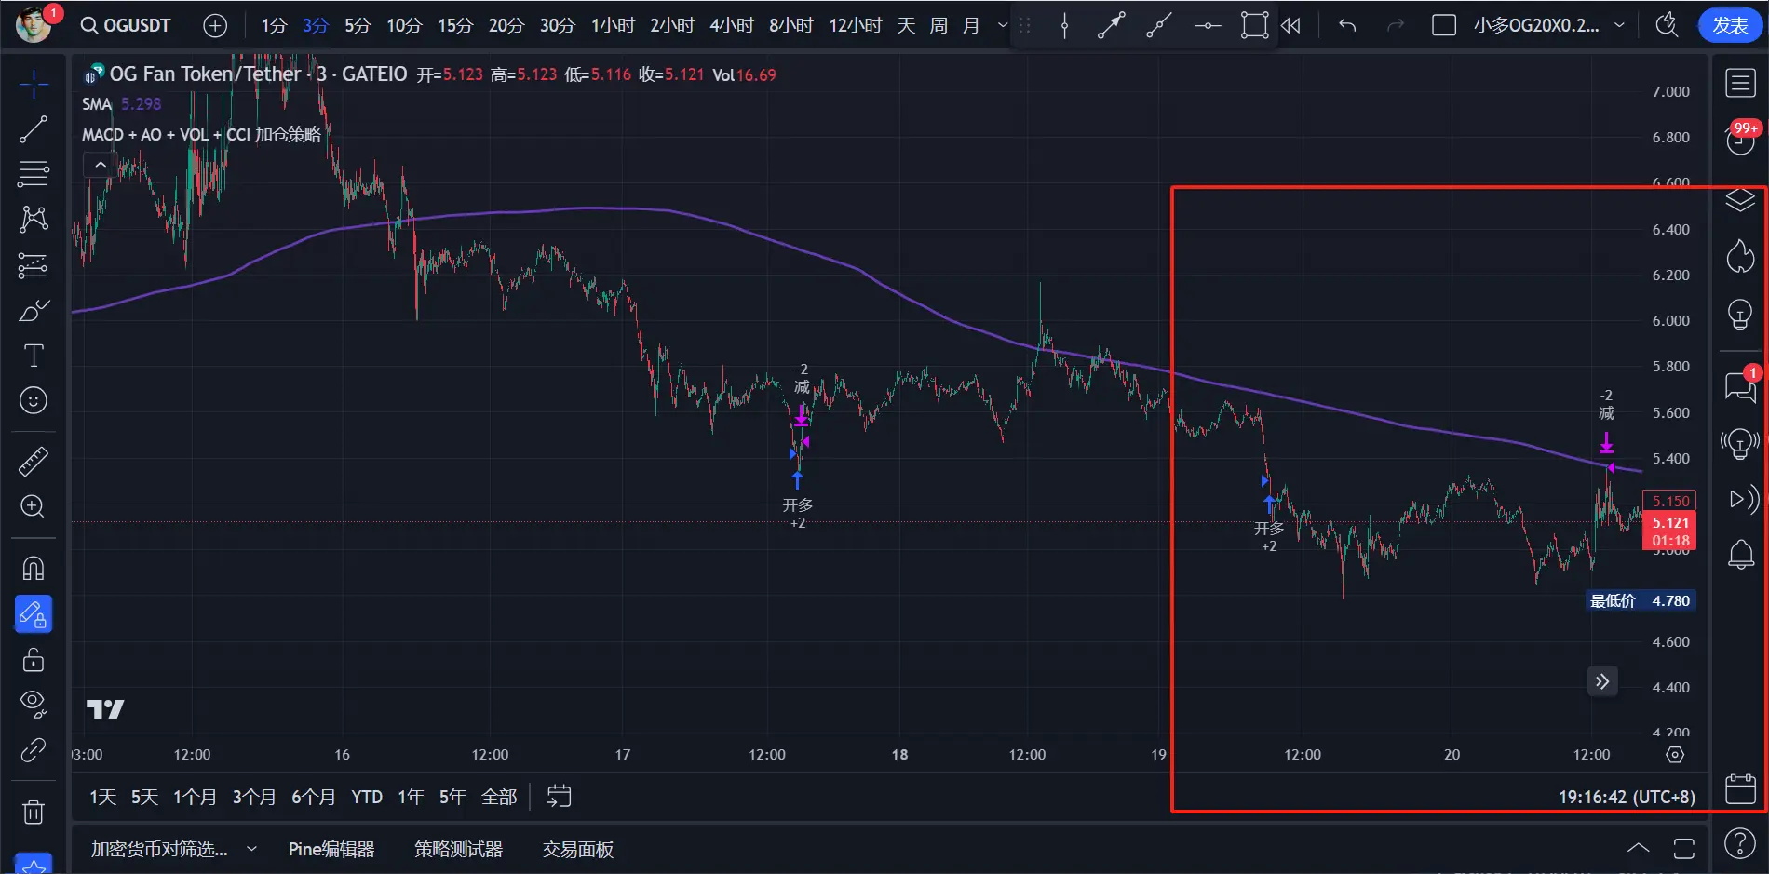Open the layout setup square icon
This screenshot has height=874, width=1769.
[x=1444, y=26]
